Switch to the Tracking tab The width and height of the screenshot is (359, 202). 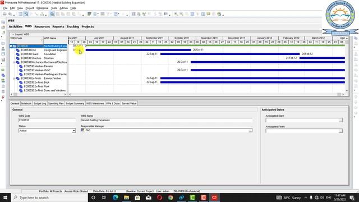(x=73, y=26)
